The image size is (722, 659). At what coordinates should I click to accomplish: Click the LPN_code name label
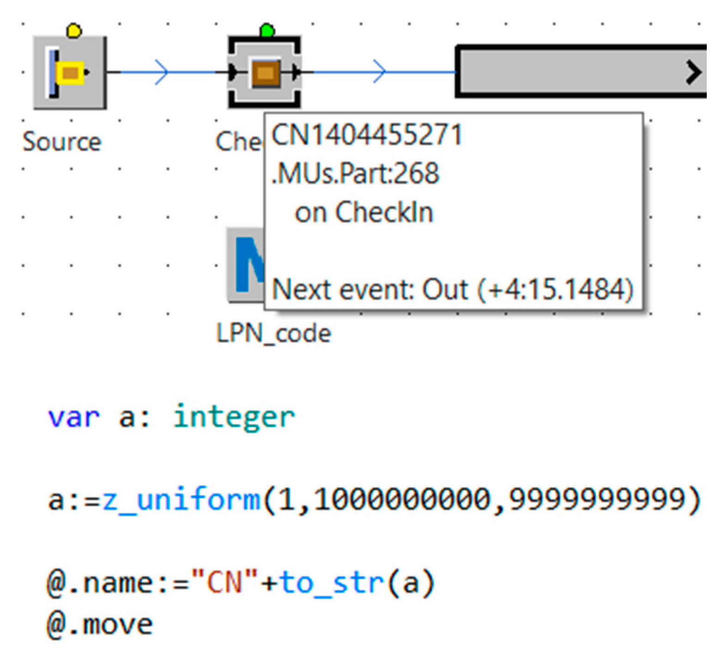point(274,333)
